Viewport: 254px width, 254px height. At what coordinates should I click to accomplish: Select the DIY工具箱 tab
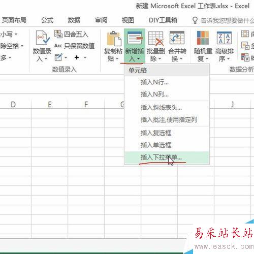click(163, 20)
